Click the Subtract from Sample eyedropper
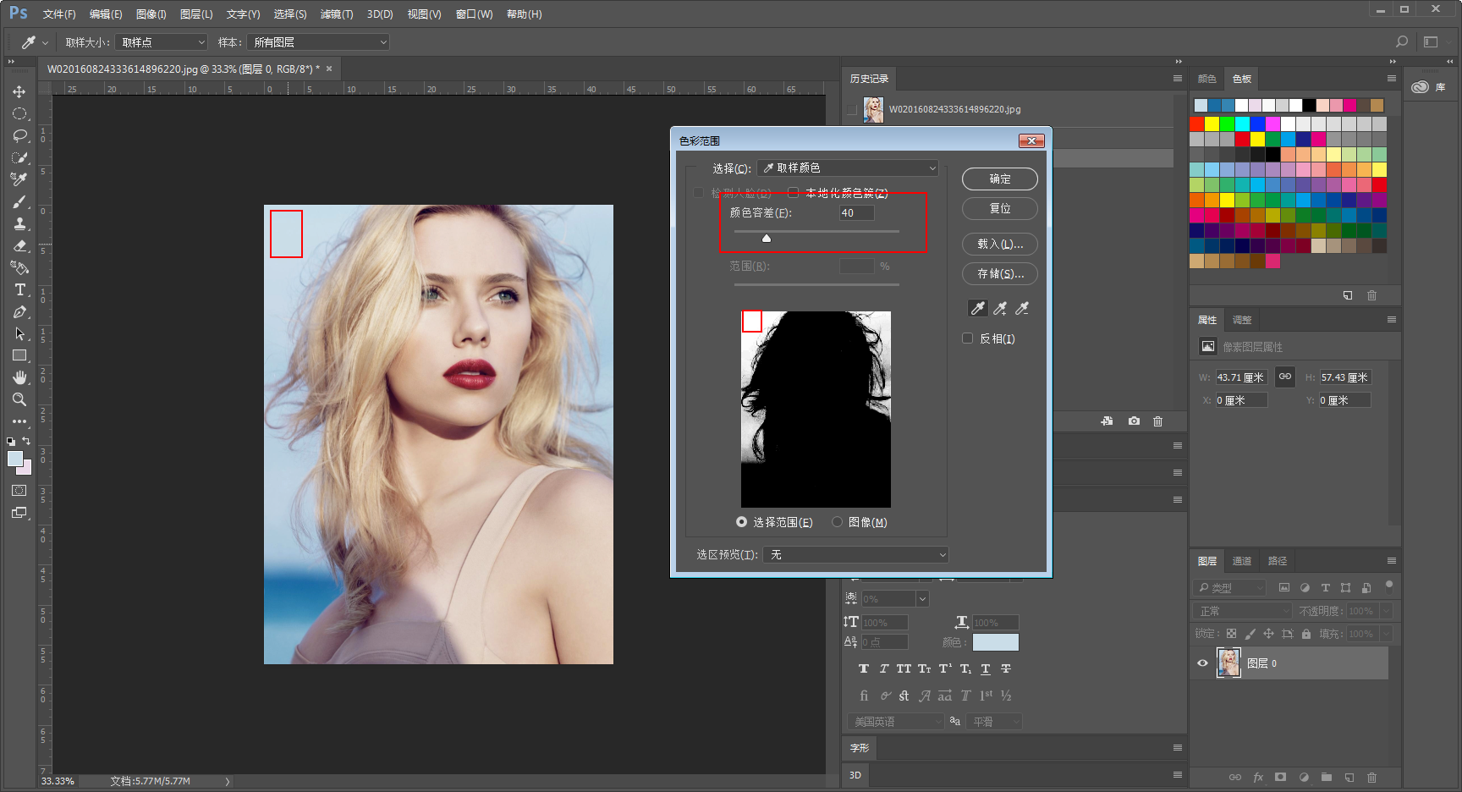 (x=1022, y=309)
